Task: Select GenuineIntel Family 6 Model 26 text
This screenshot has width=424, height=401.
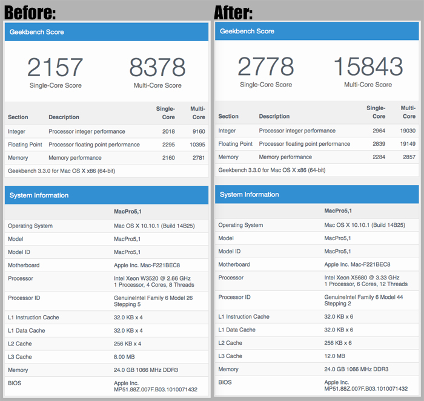Action: tap(153, 298)
